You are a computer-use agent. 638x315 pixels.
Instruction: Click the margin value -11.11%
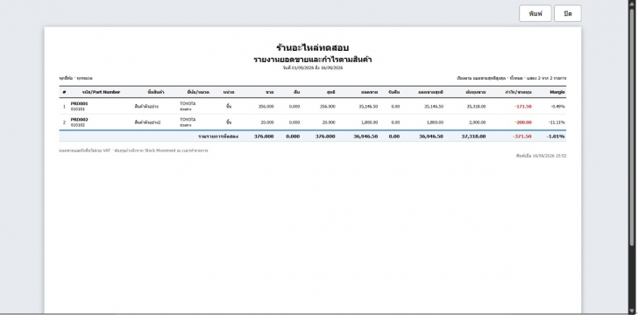point(556,122)
